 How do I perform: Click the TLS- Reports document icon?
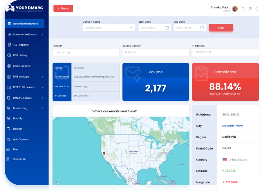(9, 45)
